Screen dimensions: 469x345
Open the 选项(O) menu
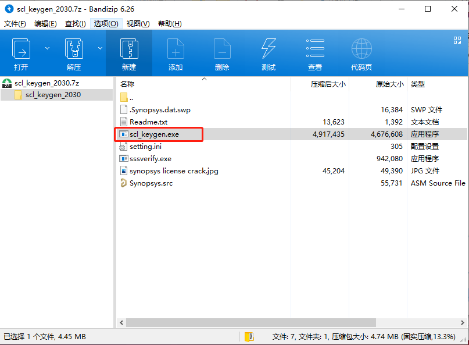106,24
